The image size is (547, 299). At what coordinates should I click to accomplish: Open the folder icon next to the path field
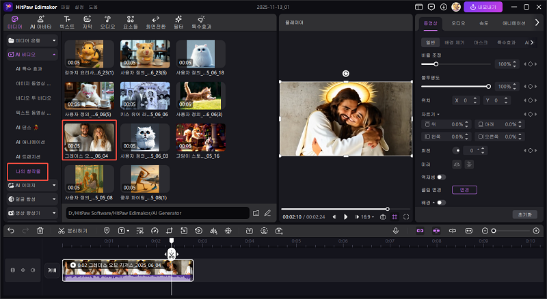(x=256, y=213)
